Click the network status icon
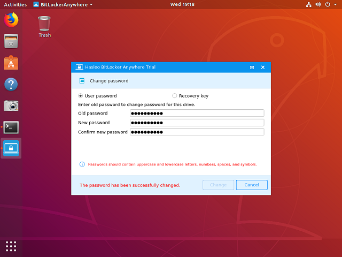The width and height of the screenshot is (342, 257). coord(309,4)
